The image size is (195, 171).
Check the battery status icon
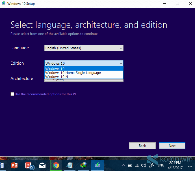click(130, 166)
